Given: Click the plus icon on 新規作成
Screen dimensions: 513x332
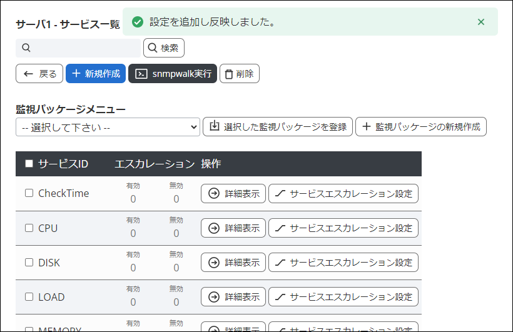Looking at the screenshot, I should (76, 74).
